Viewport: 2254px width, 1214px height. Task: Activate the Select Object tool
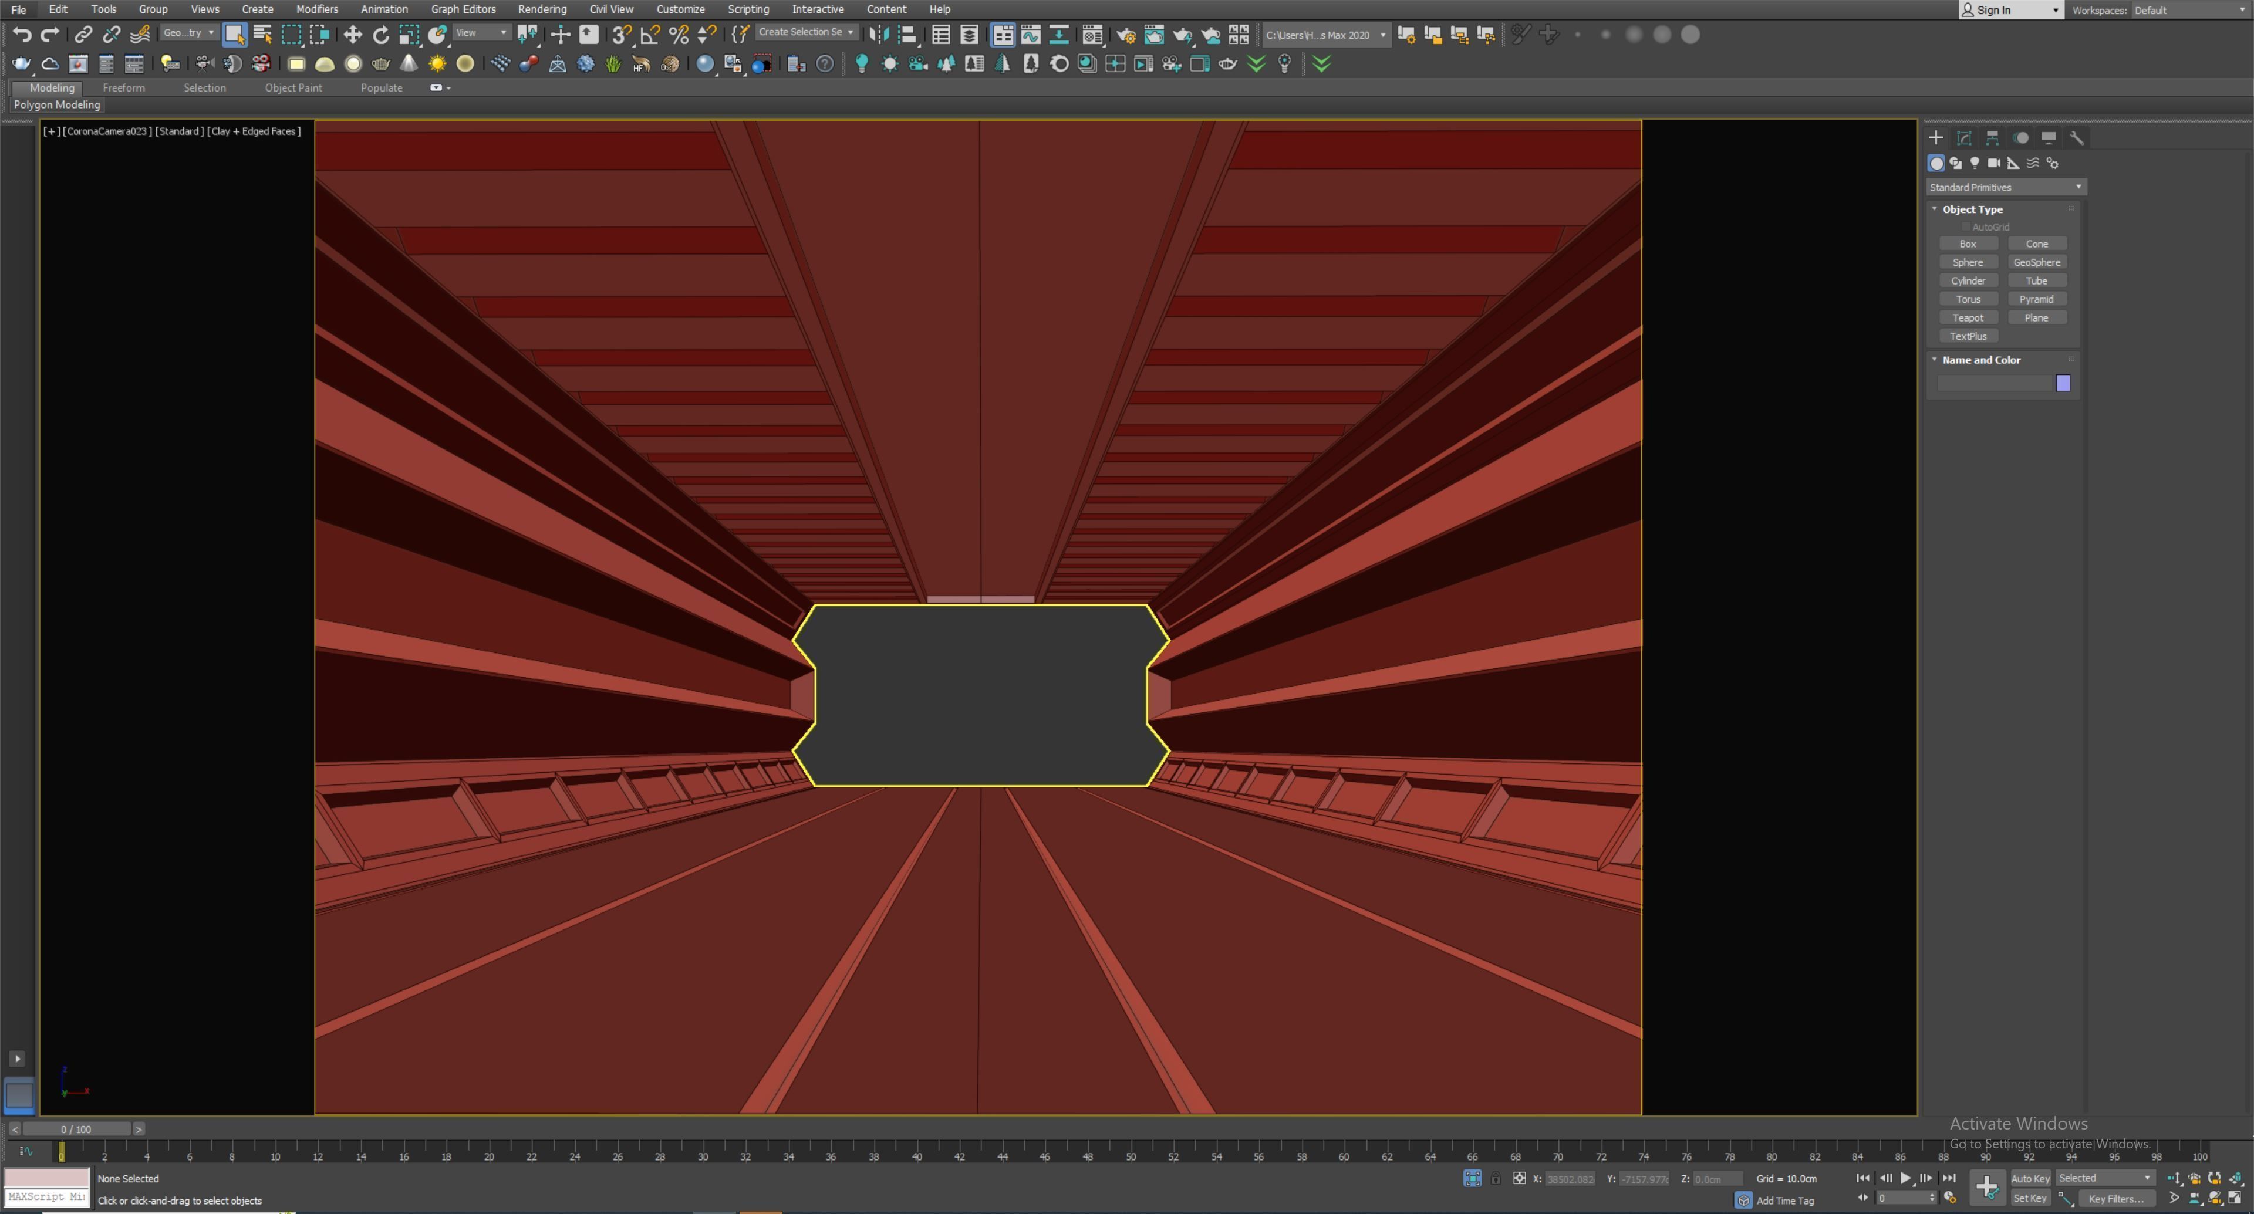(234, 35)
